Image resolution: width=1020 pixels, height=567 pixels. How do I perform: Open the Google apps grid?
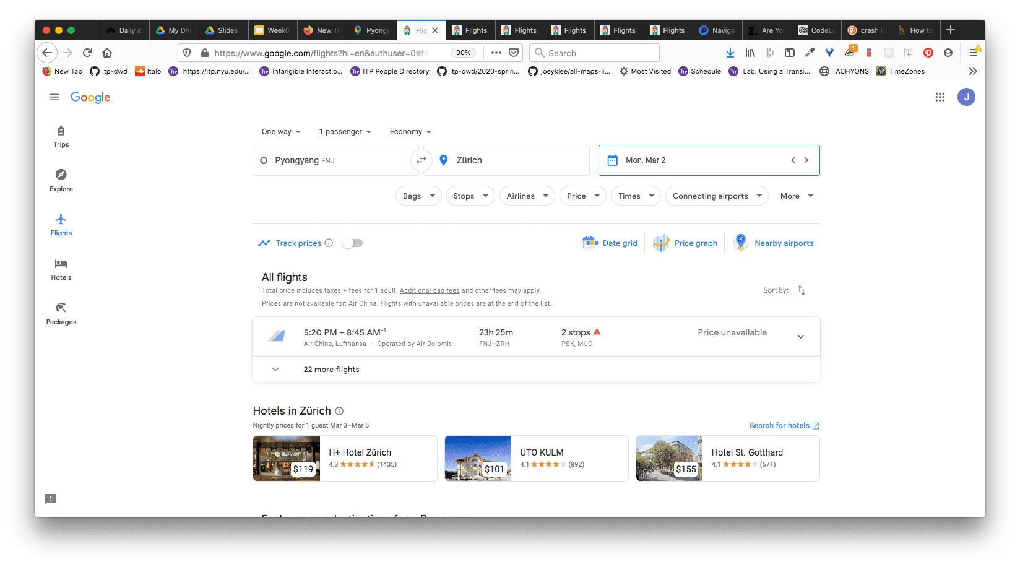[x=940, y=97]
